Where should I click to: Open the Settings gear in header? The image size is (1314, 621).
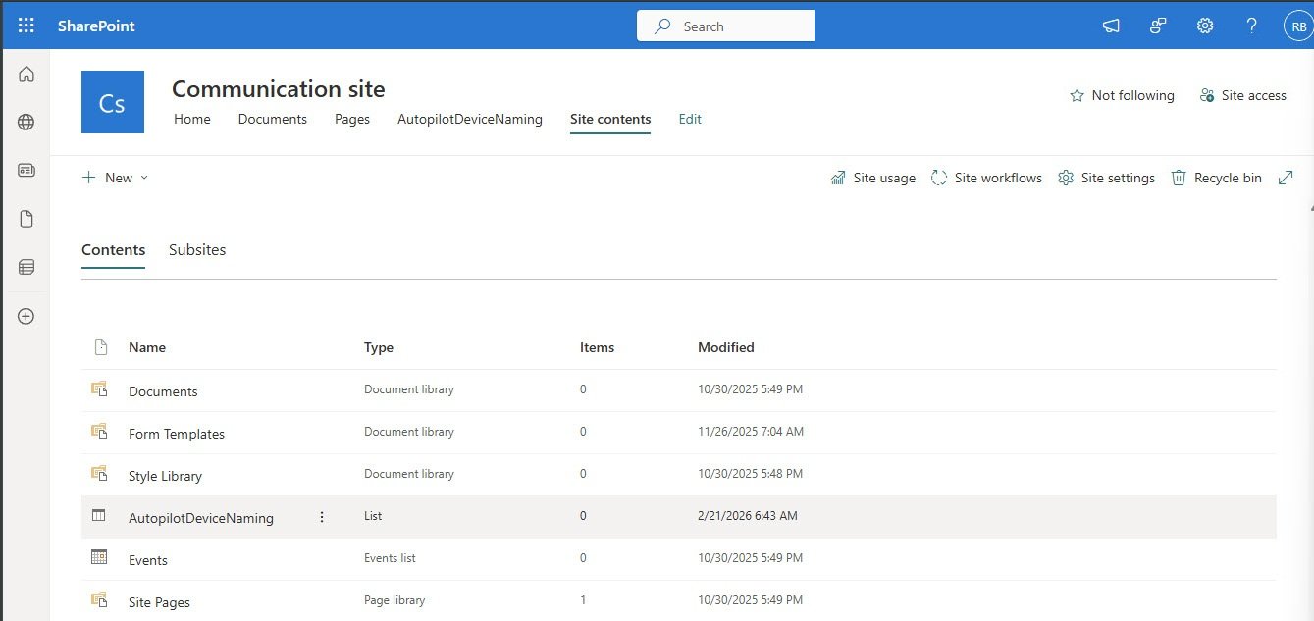1205,26
